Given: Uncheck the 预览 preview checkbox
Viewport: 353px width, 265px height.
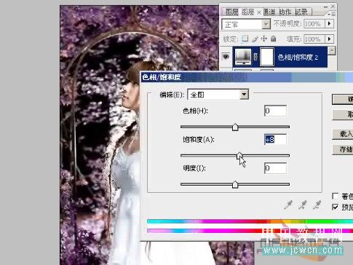Looking at the screenshot, I should (x=336, y=207).
